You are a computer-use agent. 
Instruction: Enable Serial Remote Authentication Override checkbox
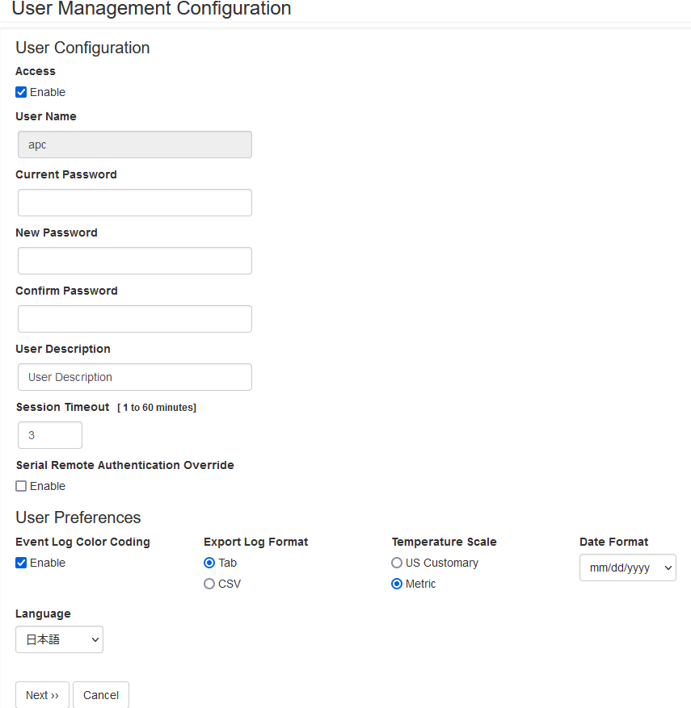[x=21, y=486]
